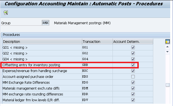
Task: Click the Account Determ. column header
Action: tap(133, 41)
